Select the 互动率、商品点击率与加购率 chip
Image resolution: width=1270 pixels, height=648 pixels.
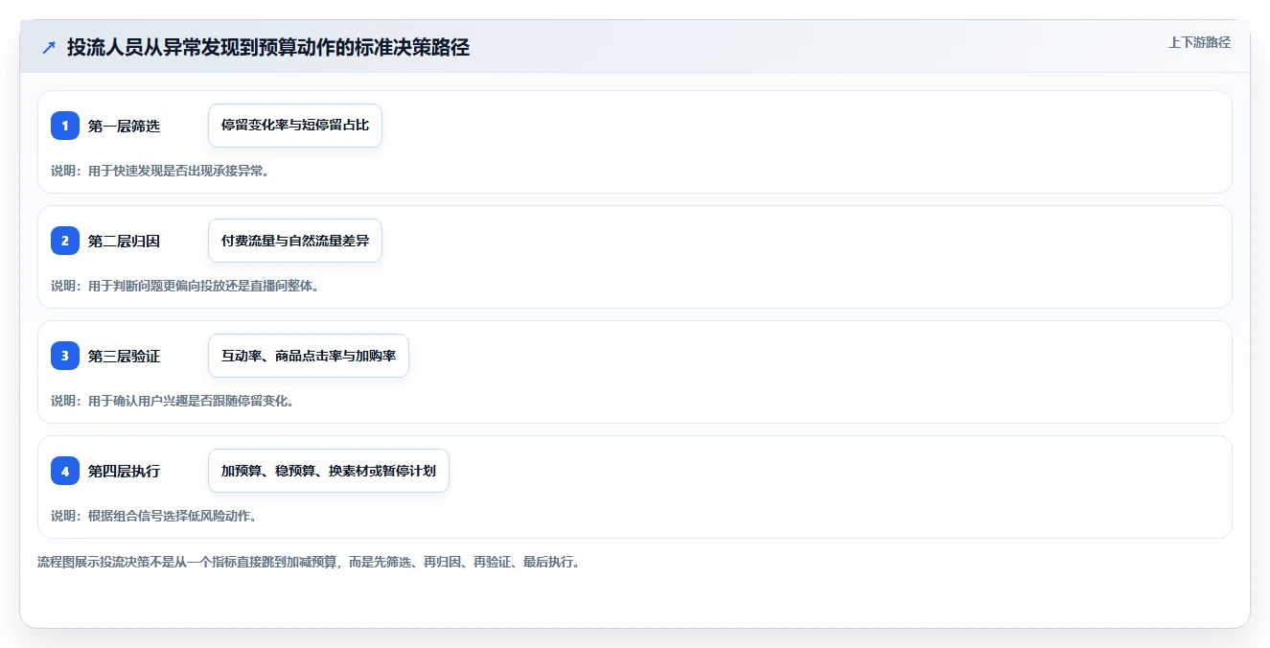point(309,356)
